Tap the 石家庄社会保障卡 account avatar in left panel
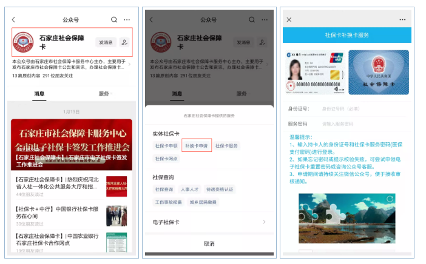 pos(23,42)
